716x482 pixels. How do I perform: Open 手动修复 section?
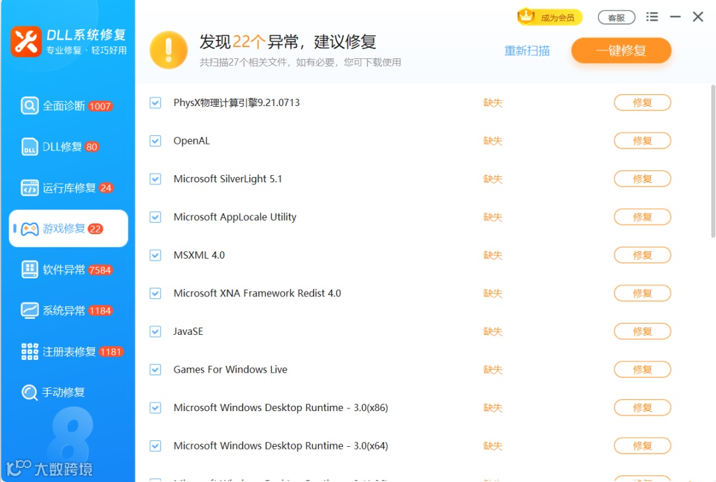68,392
